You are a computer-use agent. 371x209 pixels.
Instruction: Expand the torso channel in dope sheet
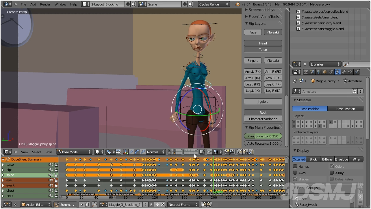[3, 165]
